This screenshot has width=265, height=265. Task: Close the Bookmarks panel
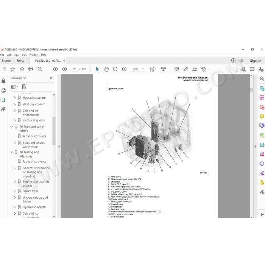51,78
